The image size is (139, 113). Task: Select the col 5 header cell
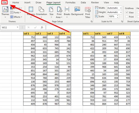point(89,34)
